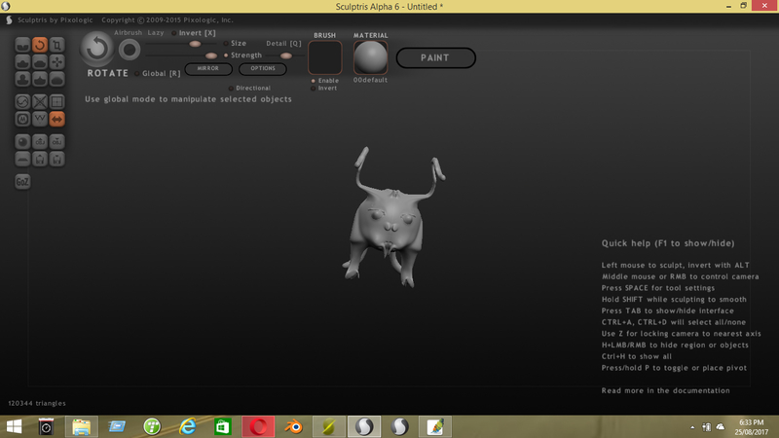Image resolution: width=779 pixels, height=438 pixels.
Task: Open the BRUSH texture slot
Action: [325, 57]
